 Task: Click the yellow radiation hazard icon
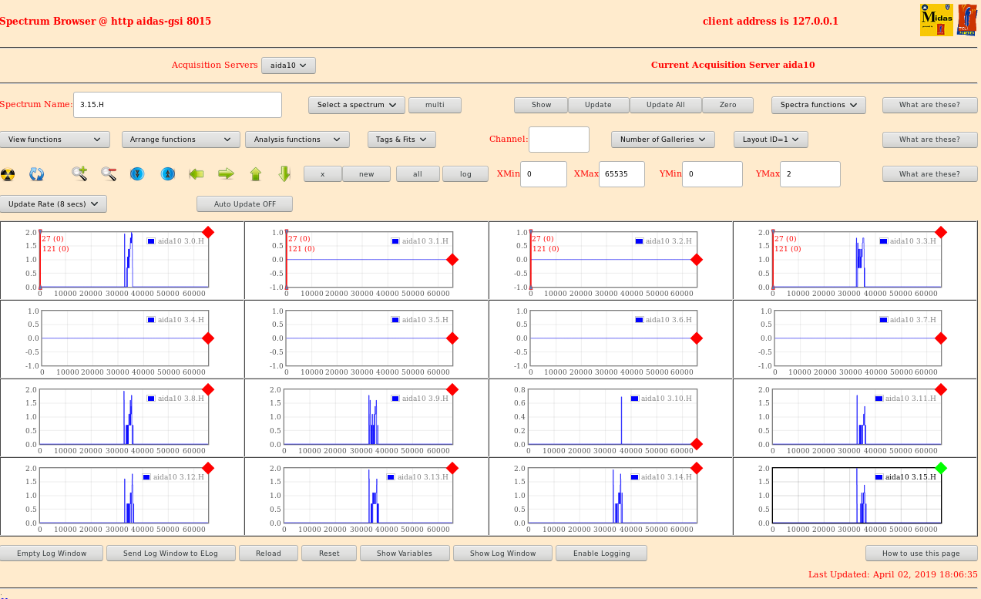[8, 174]
